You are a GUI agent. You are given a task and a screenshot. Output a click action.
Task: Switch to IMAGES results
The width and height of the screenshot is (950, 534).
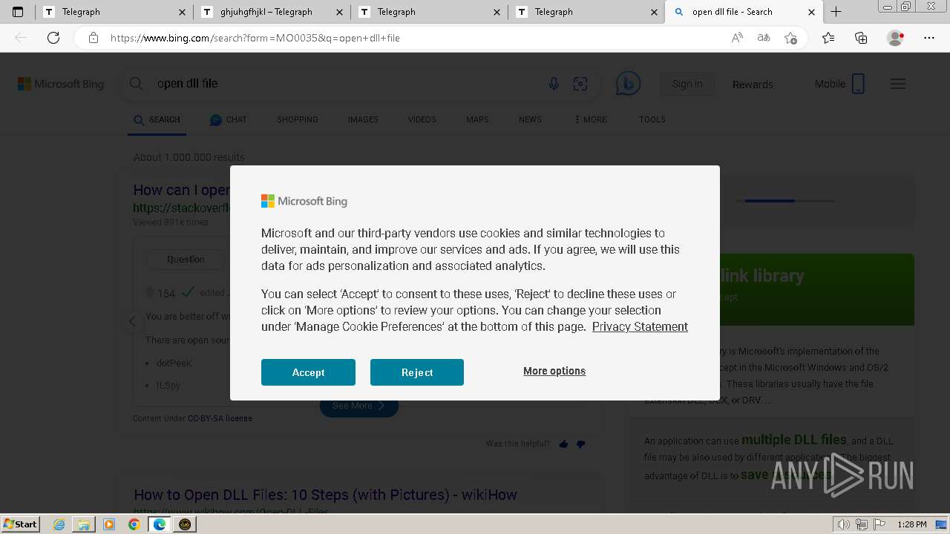coord(363,119)
